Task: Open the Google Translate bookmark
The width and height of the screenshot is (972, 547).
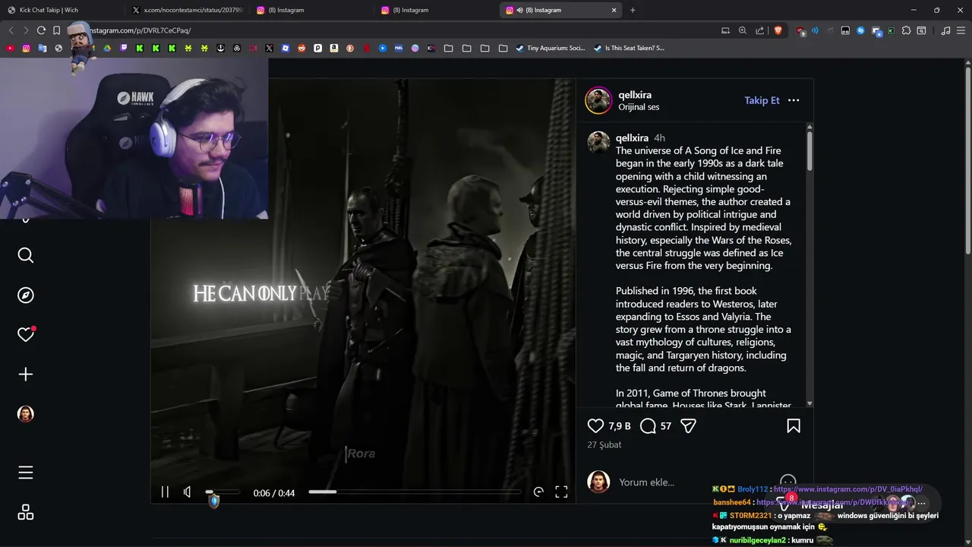Action: tap(43, 48)
